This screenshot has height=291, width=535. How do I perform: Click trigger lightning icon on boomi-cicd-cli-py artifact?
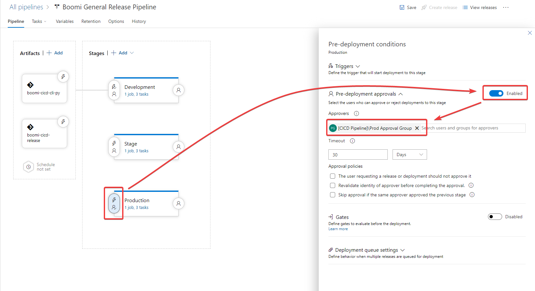[63, 77]
